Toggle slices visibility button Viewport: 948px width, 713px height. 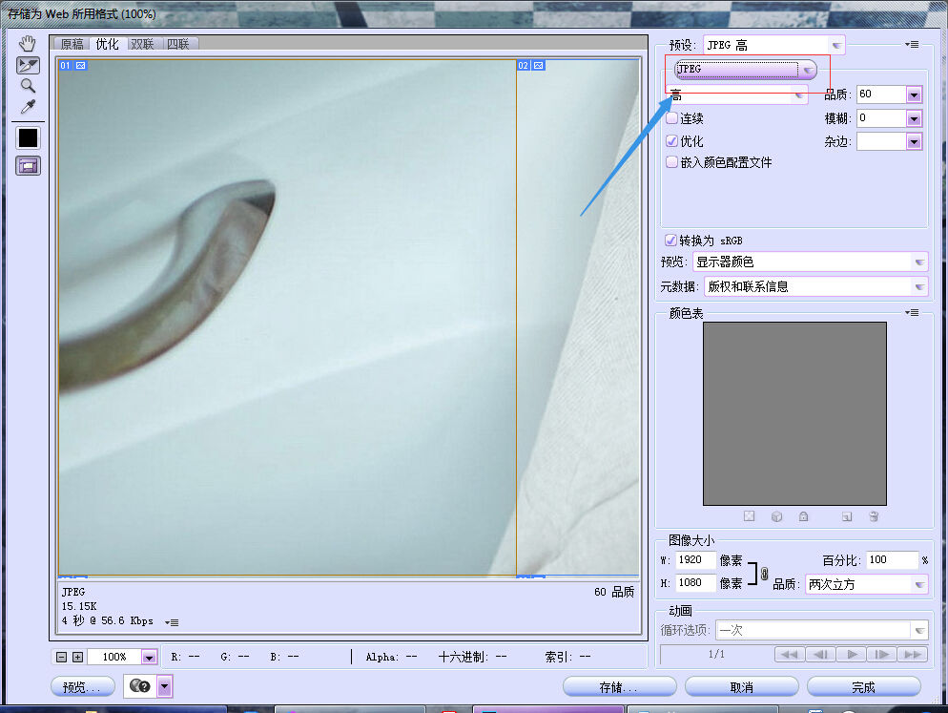(x=28, y=166)
